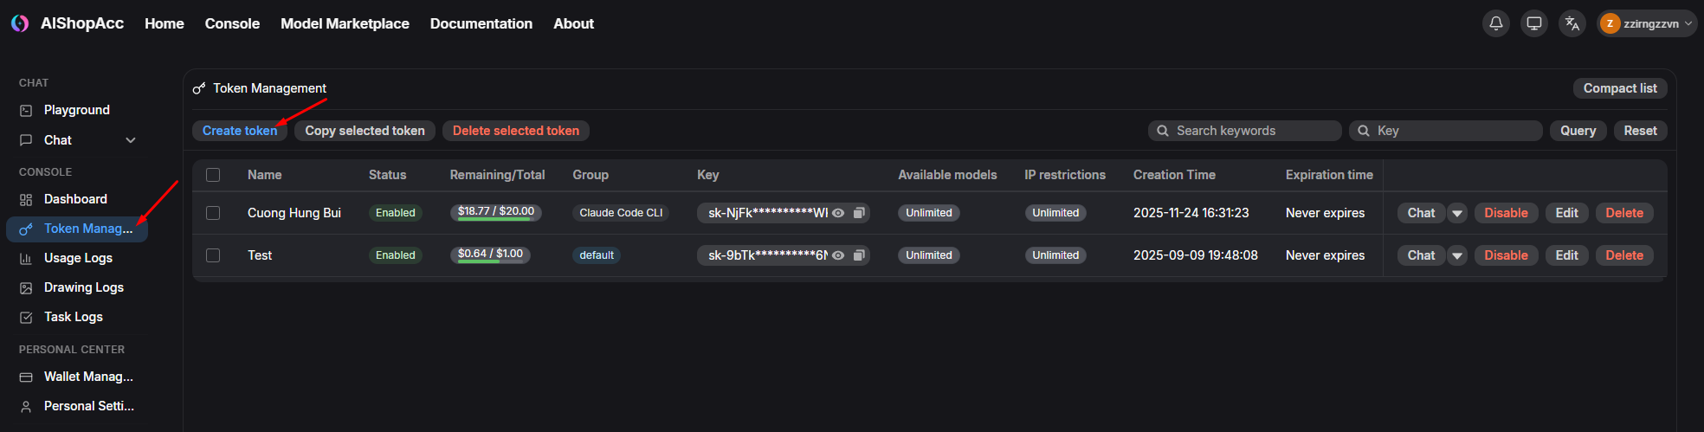Viewport: 1704px width, 432px height.
Task: Click the monitor theme icon in header
Action: point(1533,23)
